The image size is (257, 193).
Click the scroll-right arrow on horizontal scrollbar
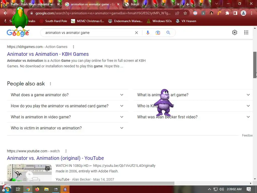click(251, 183)
